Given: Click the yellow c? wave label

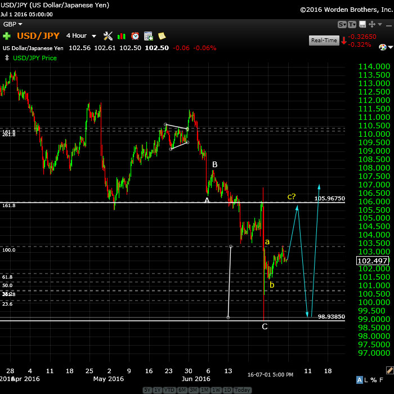Looking at the screenshot, I should coord(292,196).
